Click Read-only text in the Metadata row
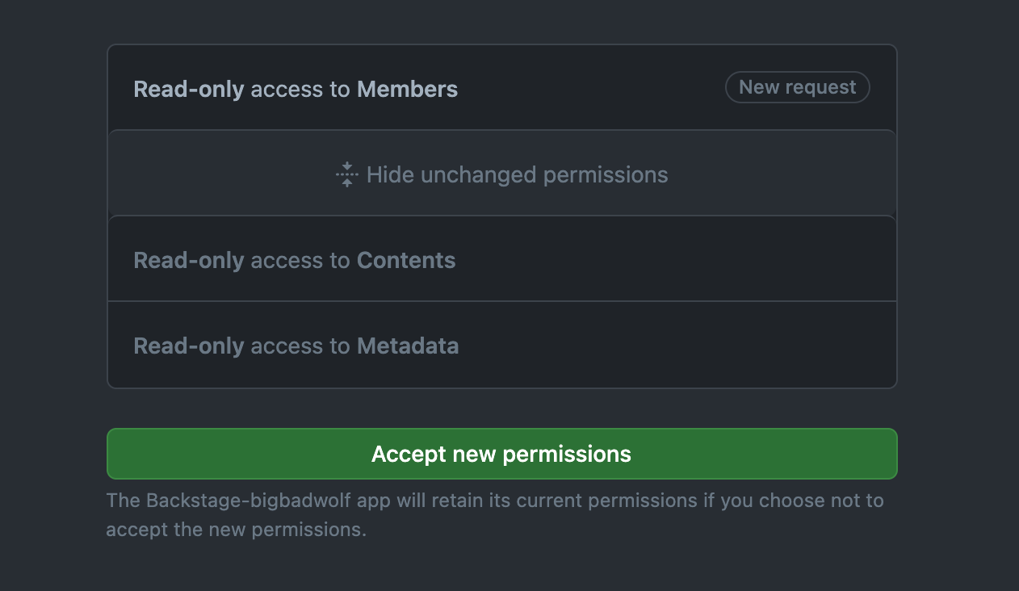The height and width of the screenshot is (591, 1019). click(189, 346)
